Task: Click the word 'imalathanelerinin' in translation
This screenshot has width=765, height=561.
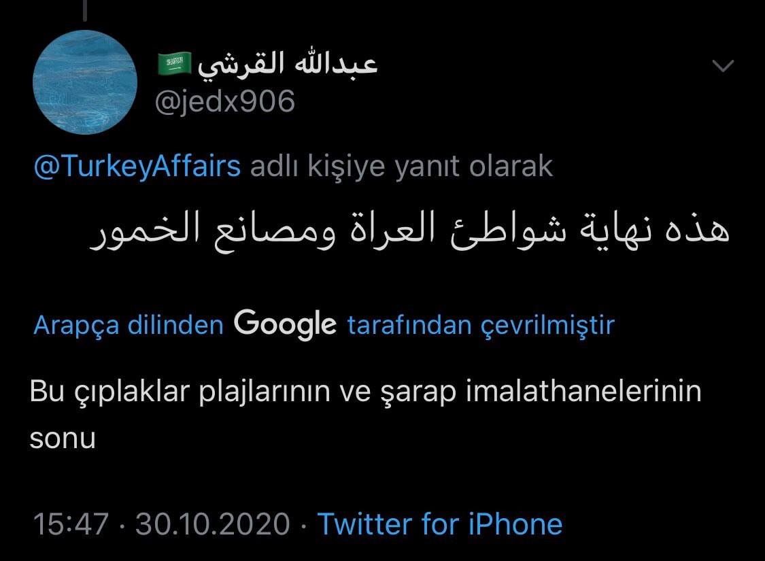Action: tap(583, 391)
